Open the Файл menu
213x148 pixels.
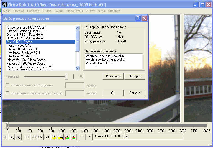[x=7, y=11]
